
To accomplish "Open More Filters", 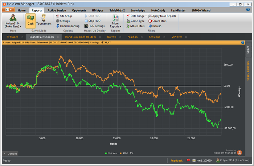I will click(136, 26).
